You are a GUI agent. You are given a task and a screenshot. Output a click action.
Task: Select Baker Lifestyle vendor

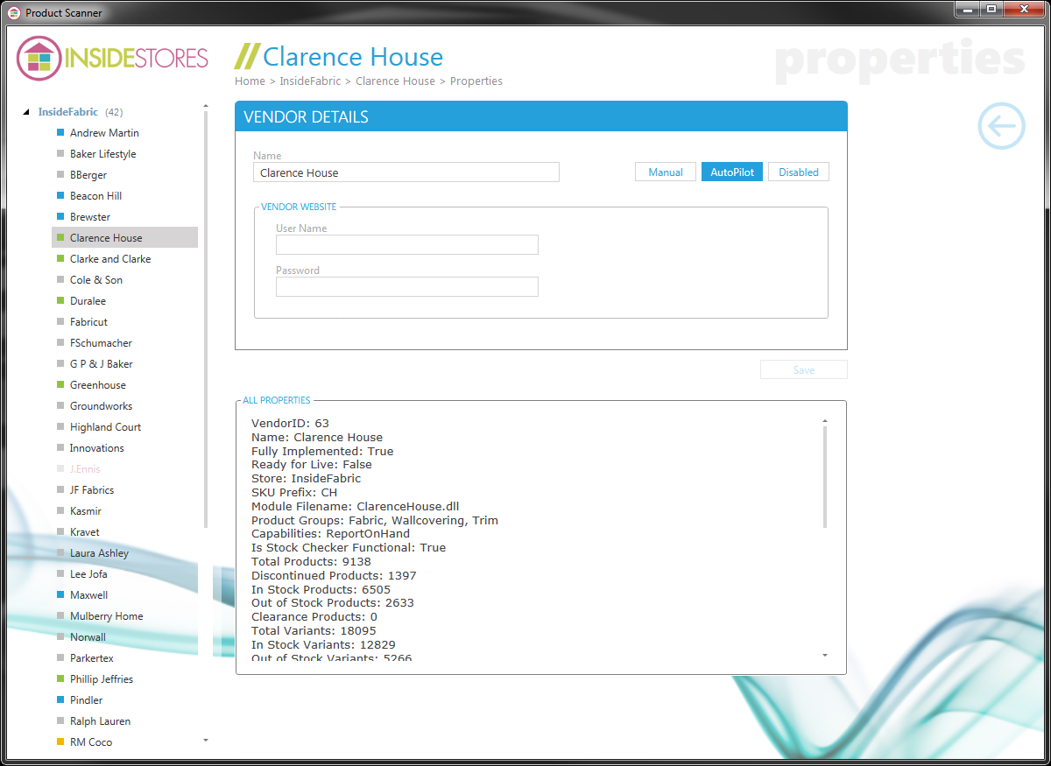click(x=102, y=154)
